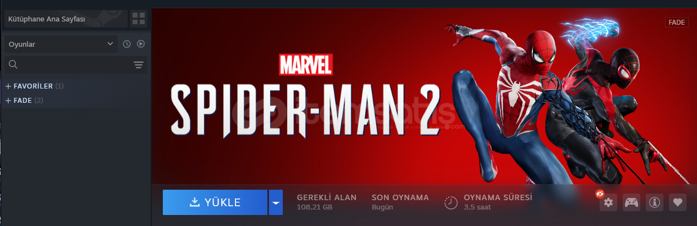Click the Spider-Man 2 banner image

(x=424, y=96)
